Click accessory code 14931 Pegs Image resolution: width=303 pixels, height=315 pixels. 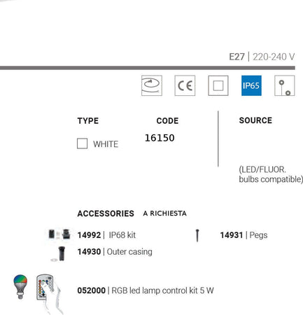(x=244, y=235)
